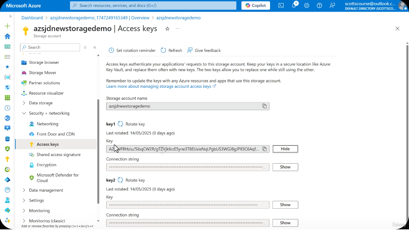
Task: Select the Home icon in the left sidebar
Action: point(7,37)
